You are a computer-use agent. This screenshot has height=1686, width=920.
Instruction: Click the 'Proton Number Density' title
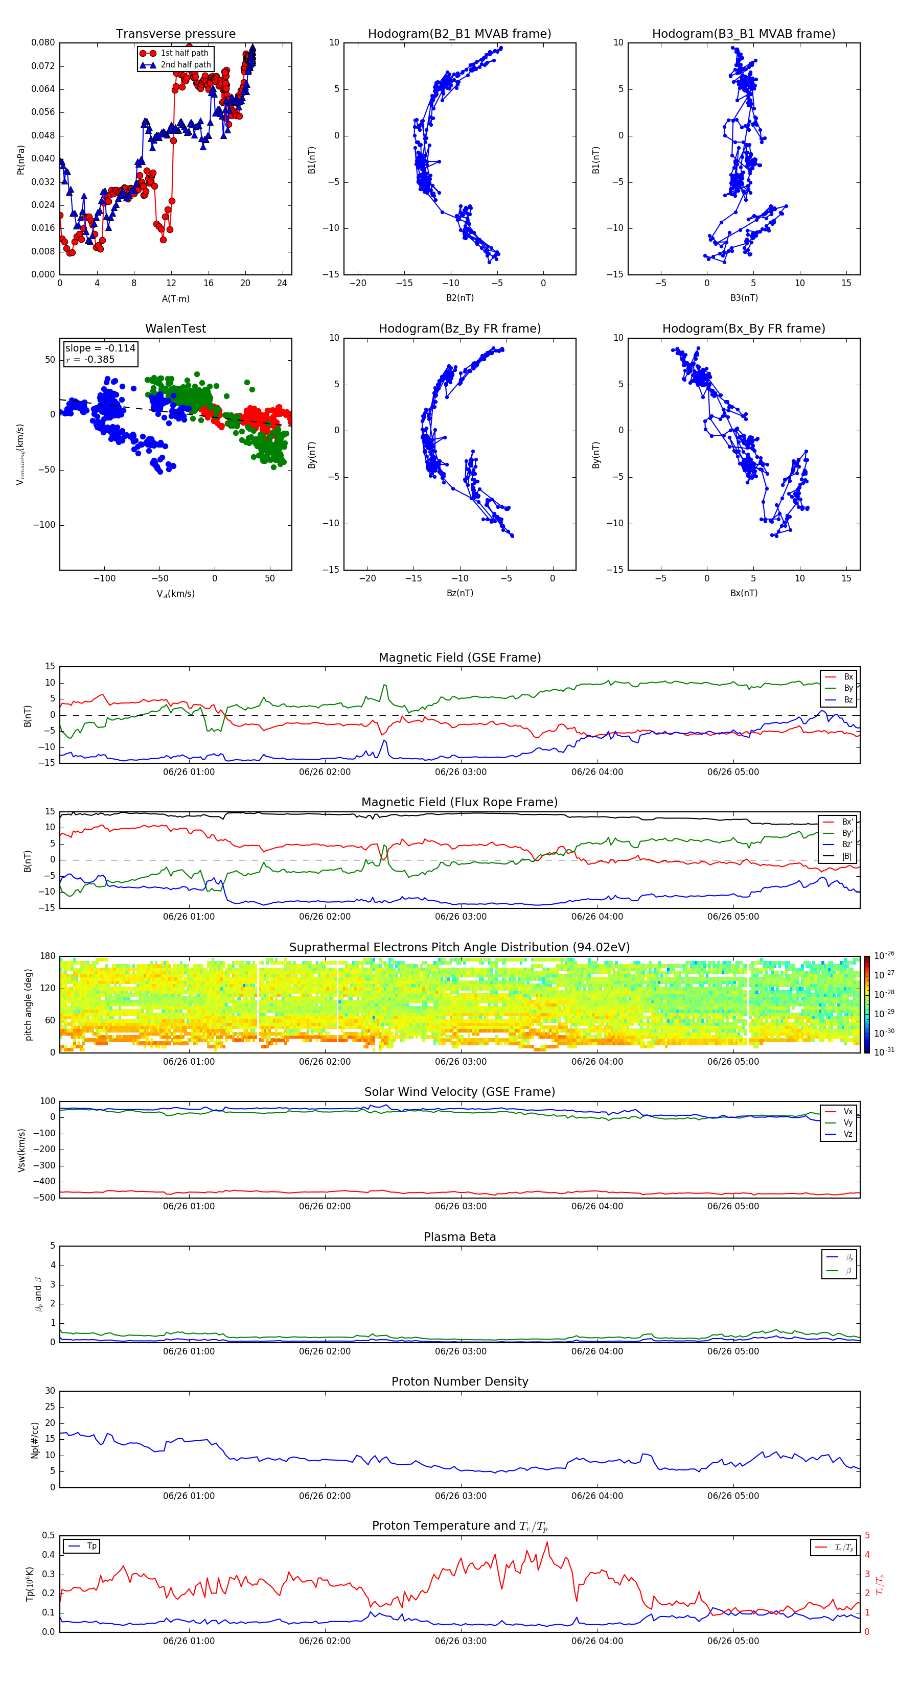[x=459, y=1381]
